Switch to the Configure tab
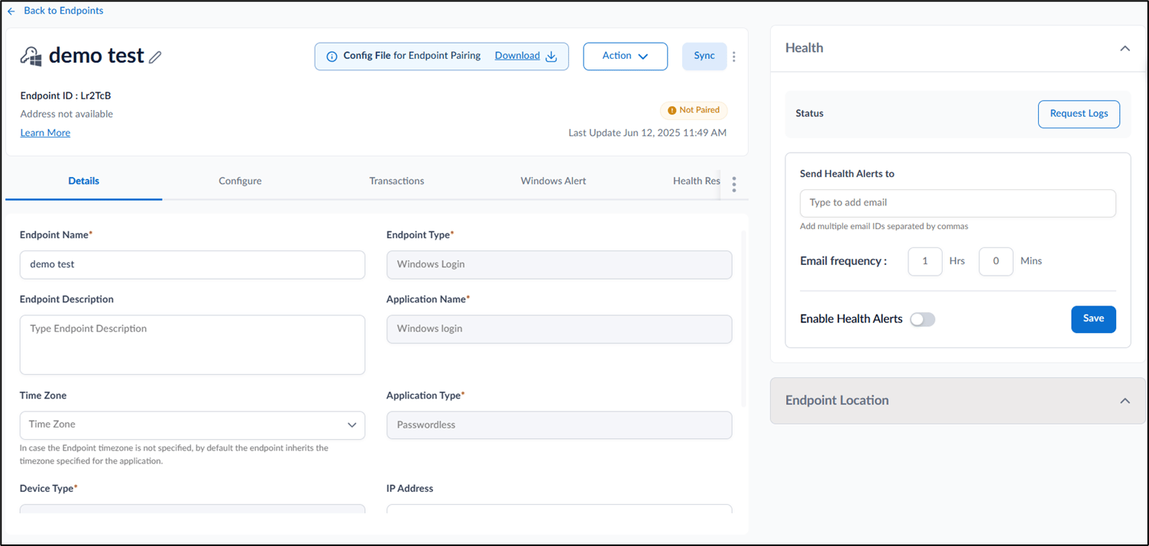This screenshot has width=1149, height=546. point(240,181)
